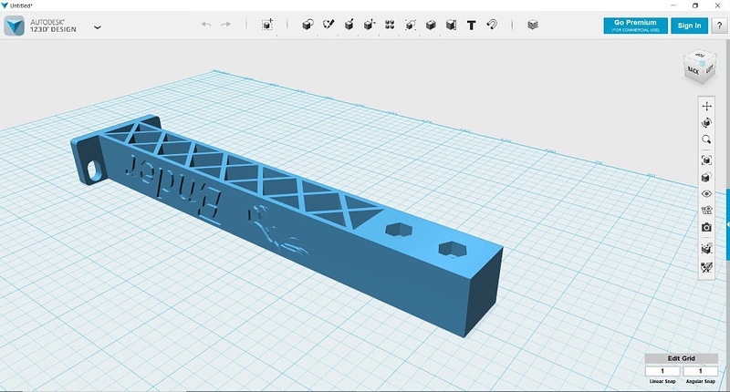Select the Measure tool icon
The width and height of the screenshot is (730, 392).
[x=451, y=25]
